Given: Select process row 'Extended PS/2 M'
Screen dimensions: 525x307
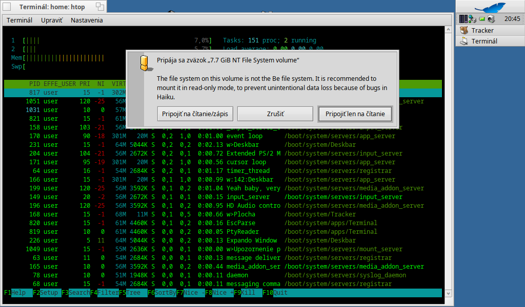Looking at the screenshot, I should pyautogui.click(x=223, y=153).
